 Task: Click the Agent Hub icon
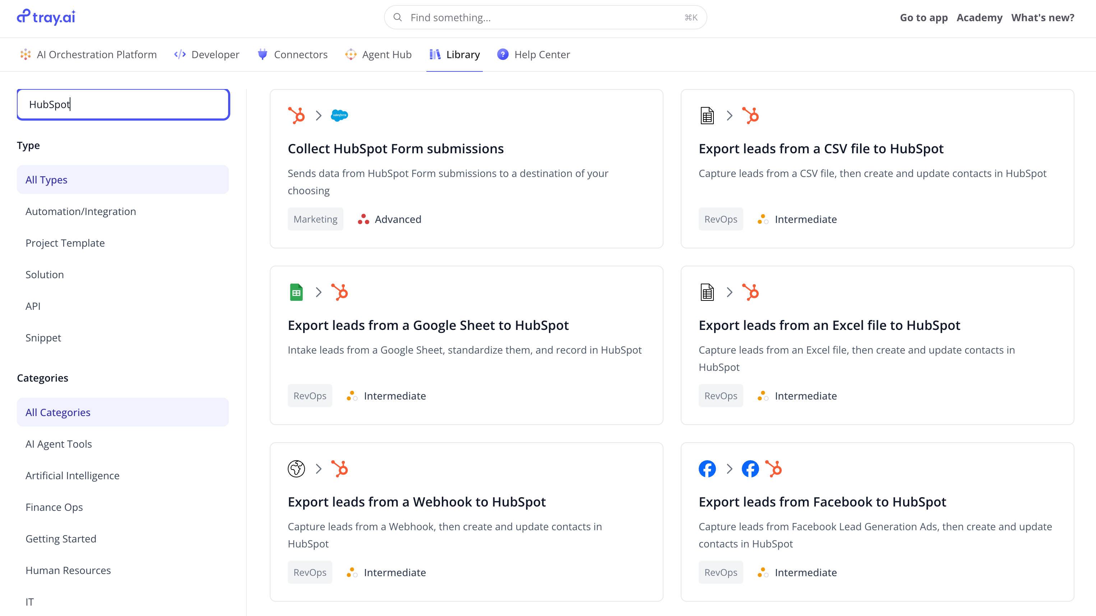[351, 55]
